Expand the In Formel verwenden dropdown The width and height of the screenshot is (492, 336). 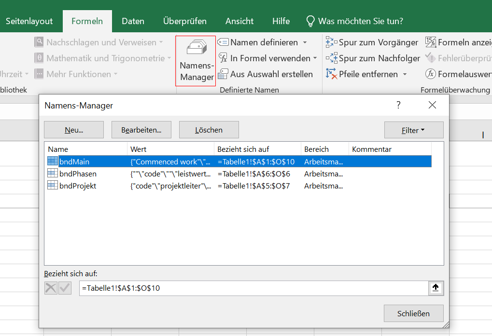click(315, 58)
